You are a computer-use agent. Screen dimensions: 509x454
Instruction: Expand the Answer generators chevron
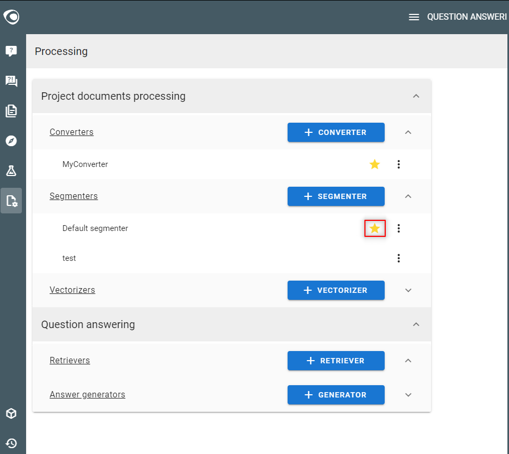(x=408, y=395)
